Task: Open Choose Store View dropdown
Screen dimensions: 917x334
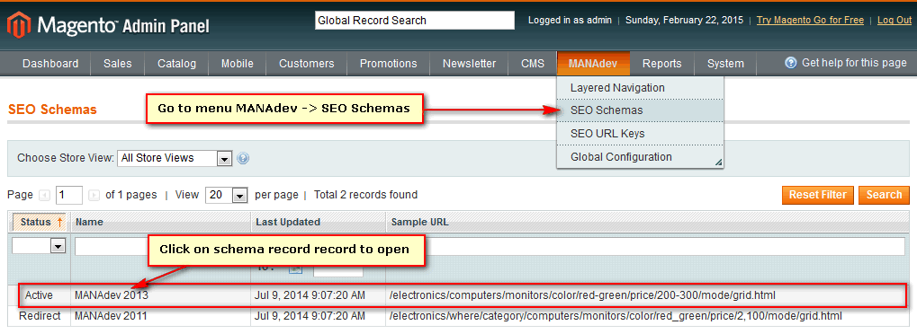Action: [175, 158]
